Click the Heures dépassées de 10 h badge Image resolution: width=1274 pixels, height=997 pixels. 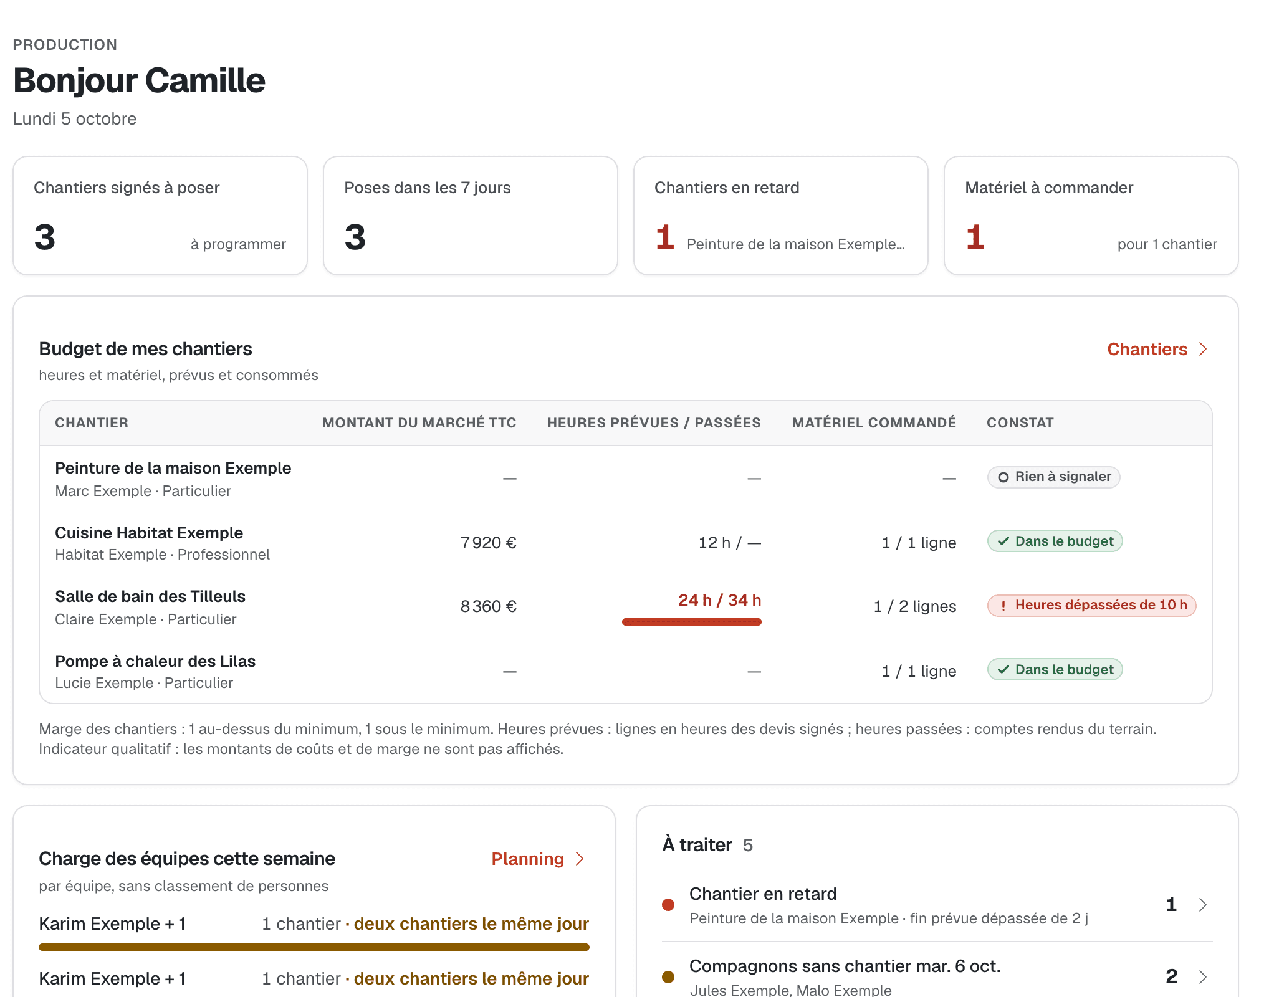pos(1092,606)
